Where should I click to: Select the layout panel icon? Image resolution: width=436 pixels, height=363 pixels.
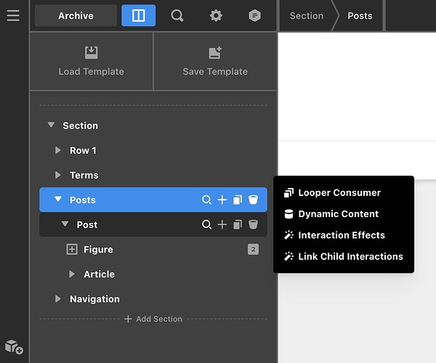(138, 15)
